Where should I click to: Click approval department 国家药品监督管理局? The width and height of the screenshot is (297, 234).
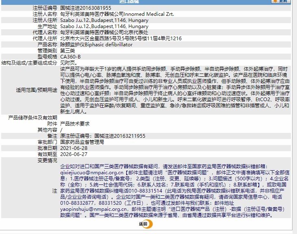tap(82, 142)
